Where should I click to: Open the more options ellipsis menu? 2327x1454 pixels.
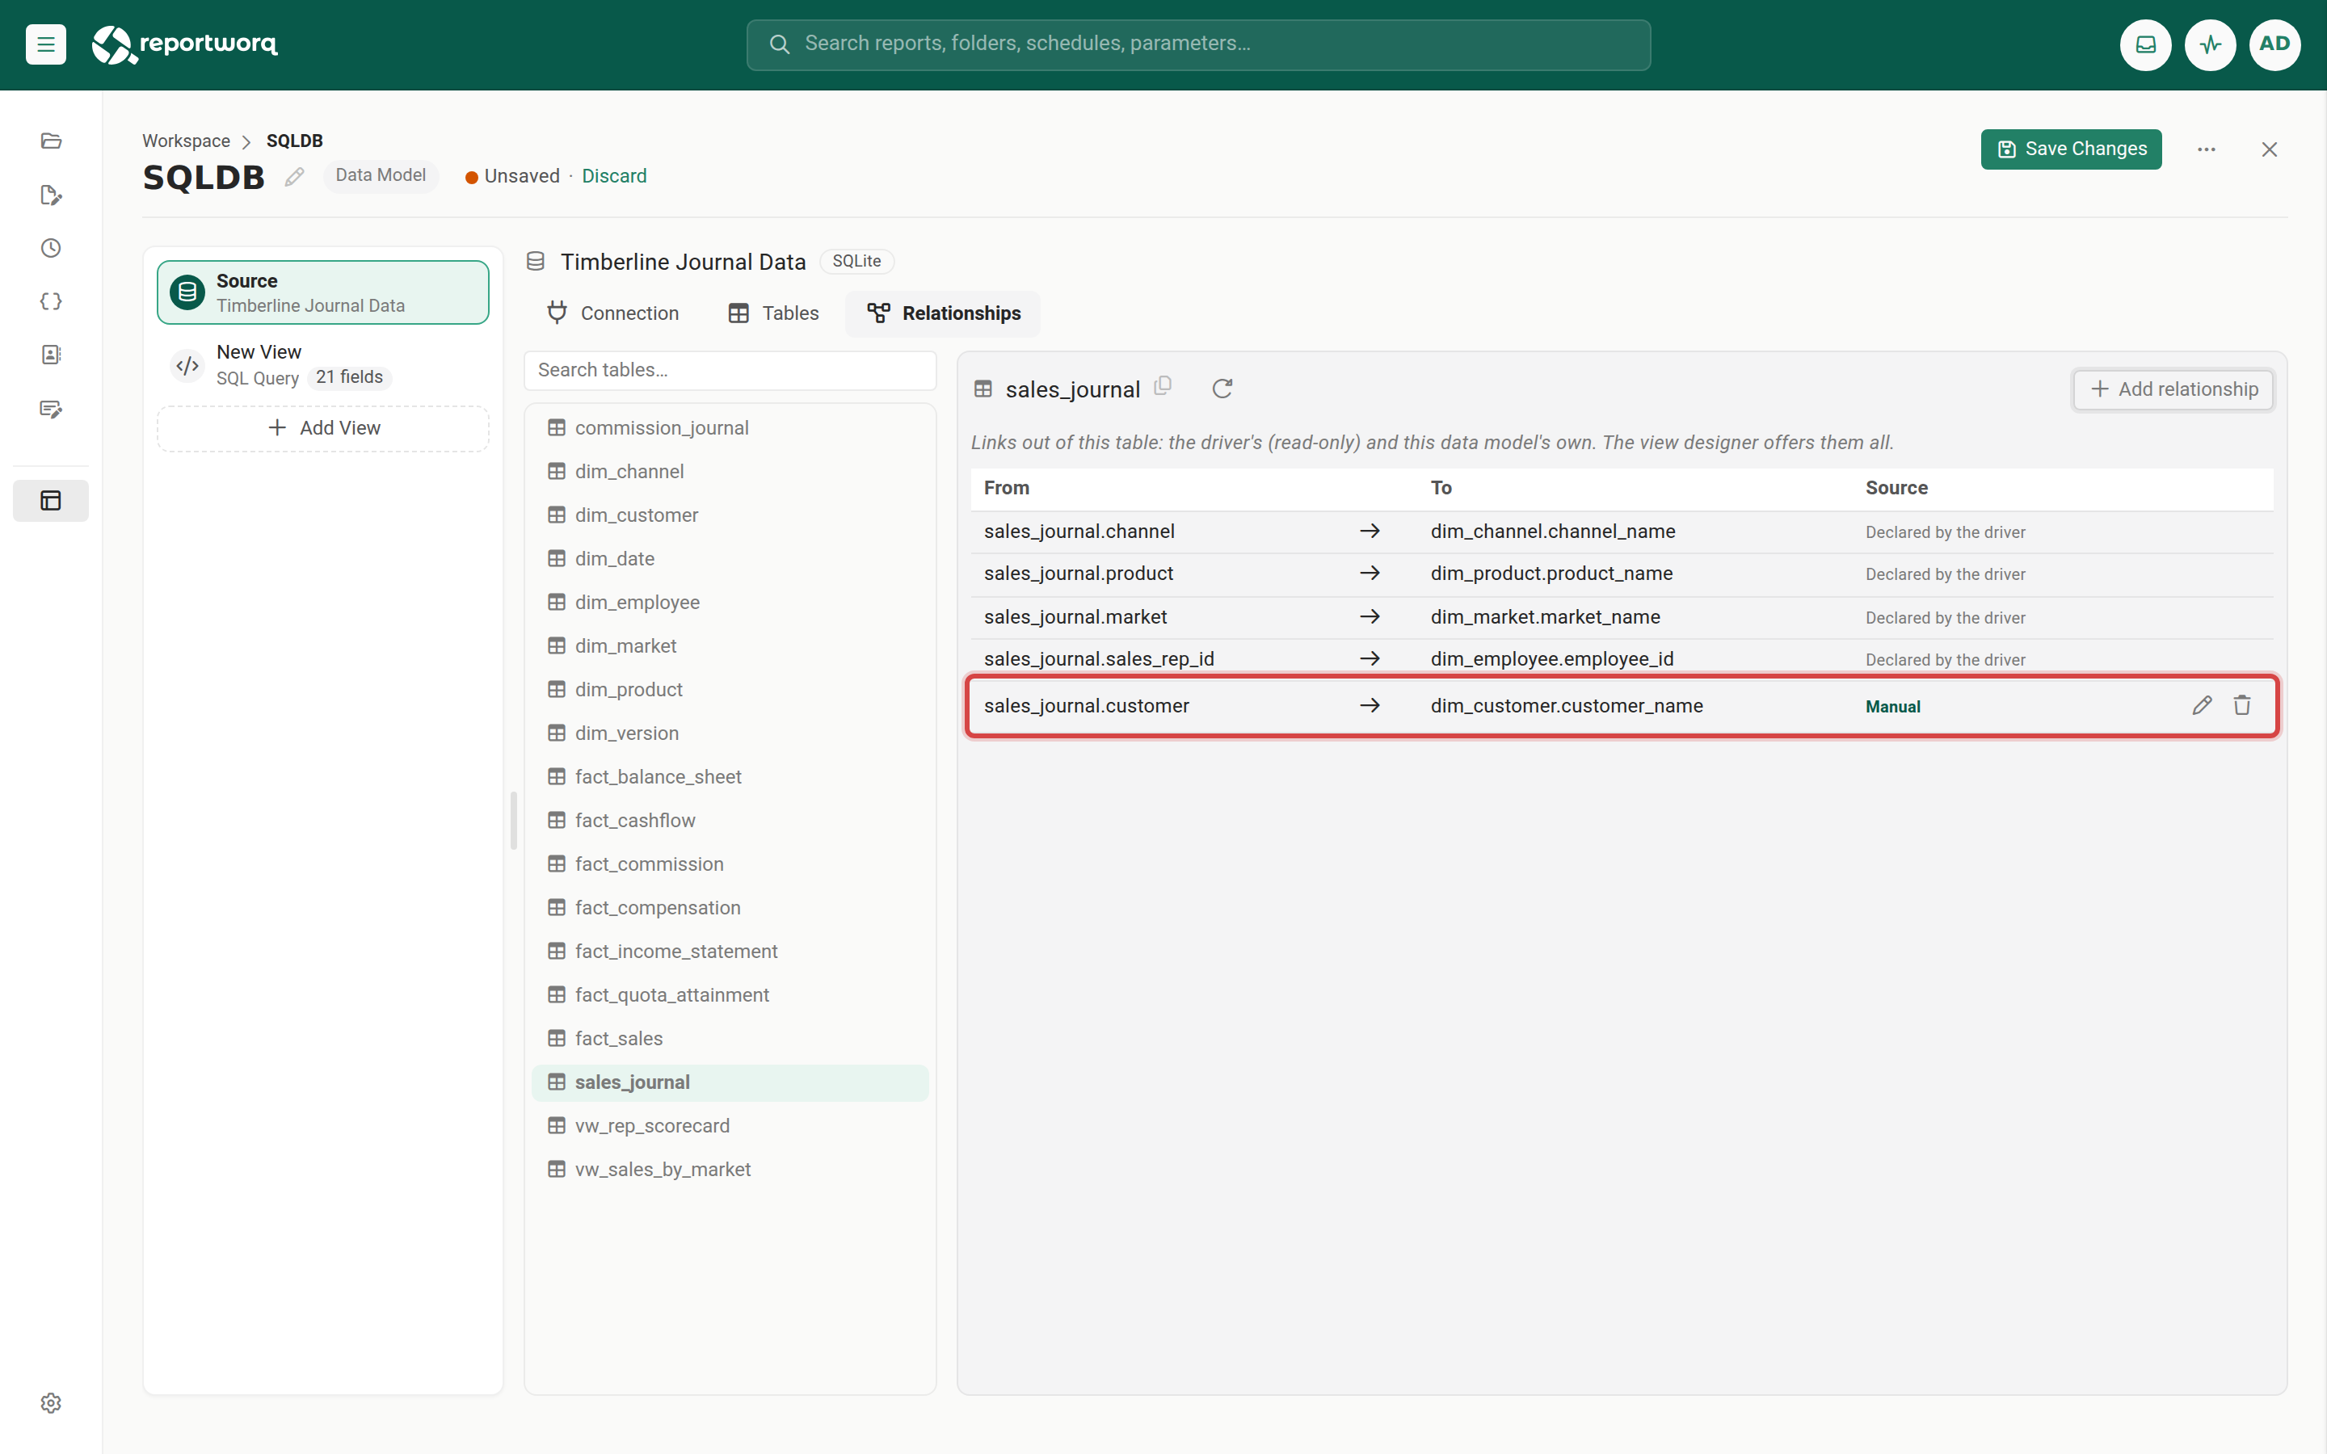click(x=2206, y=149)
